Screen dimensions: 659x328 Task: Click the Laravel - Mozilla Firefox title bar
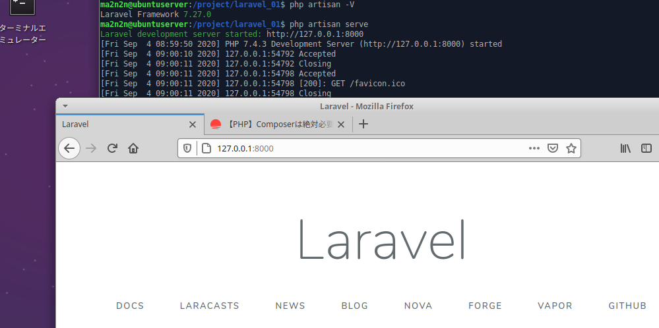[x=367, y=107]
